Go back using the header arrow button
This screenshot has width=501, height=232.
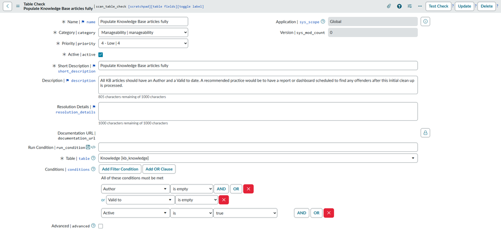coord(8,6)
